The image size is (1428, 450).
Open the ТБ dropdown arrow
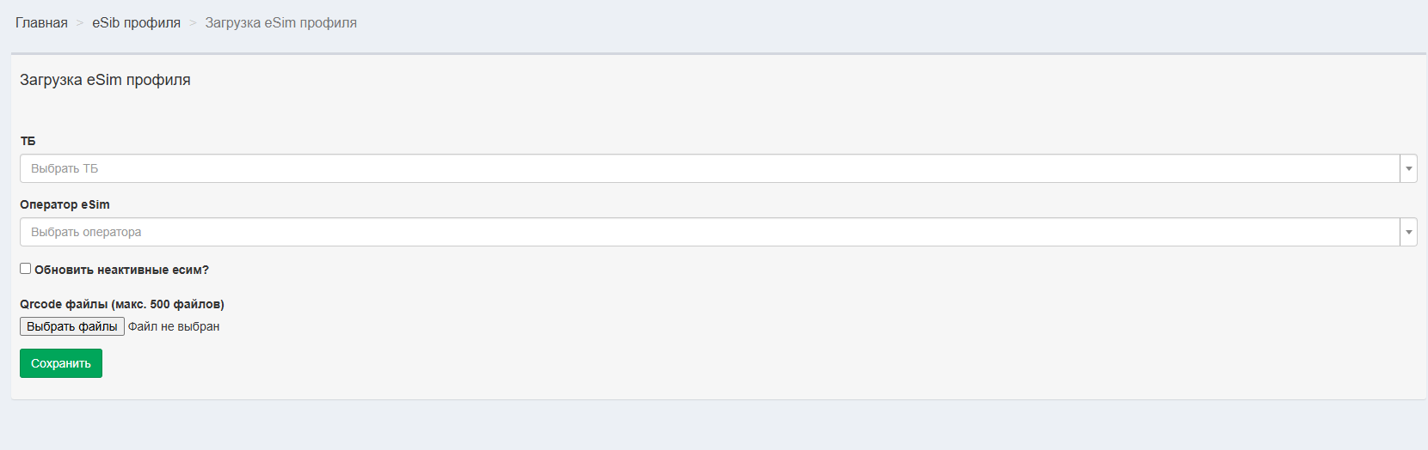click(x=1408, y=169)
